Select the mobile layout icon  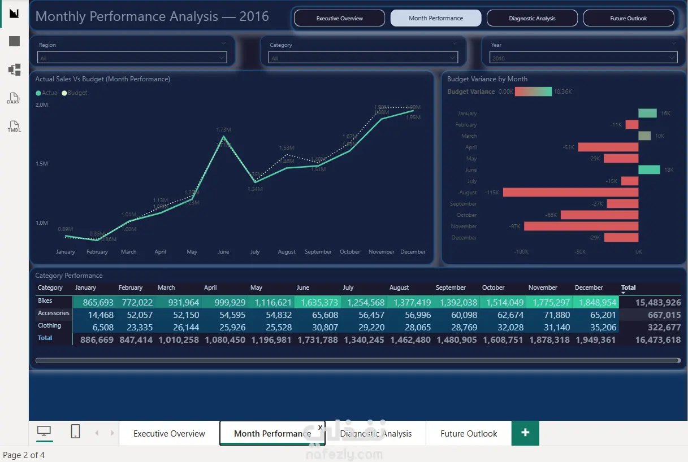coord(75,432)
